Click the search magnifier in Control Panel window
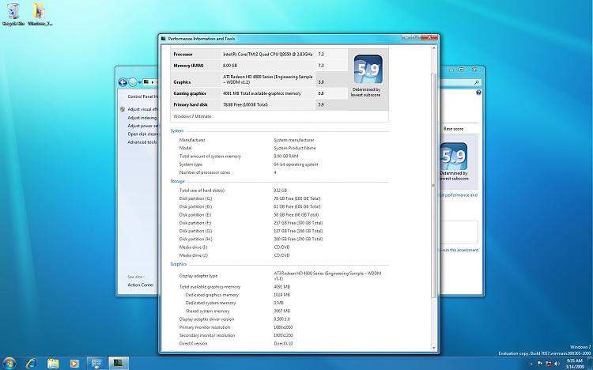Screen dimensions: 593x370 point(477,82)
